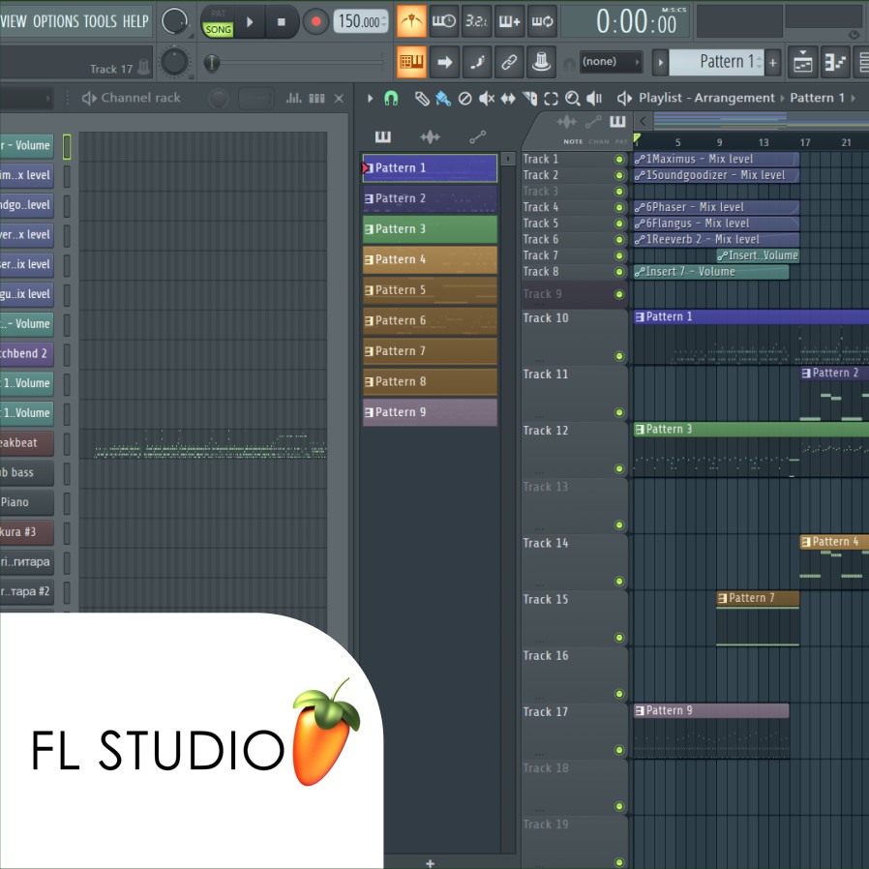Start recording with the red Record button
The image size is (869, 869).
pos(315,22)
